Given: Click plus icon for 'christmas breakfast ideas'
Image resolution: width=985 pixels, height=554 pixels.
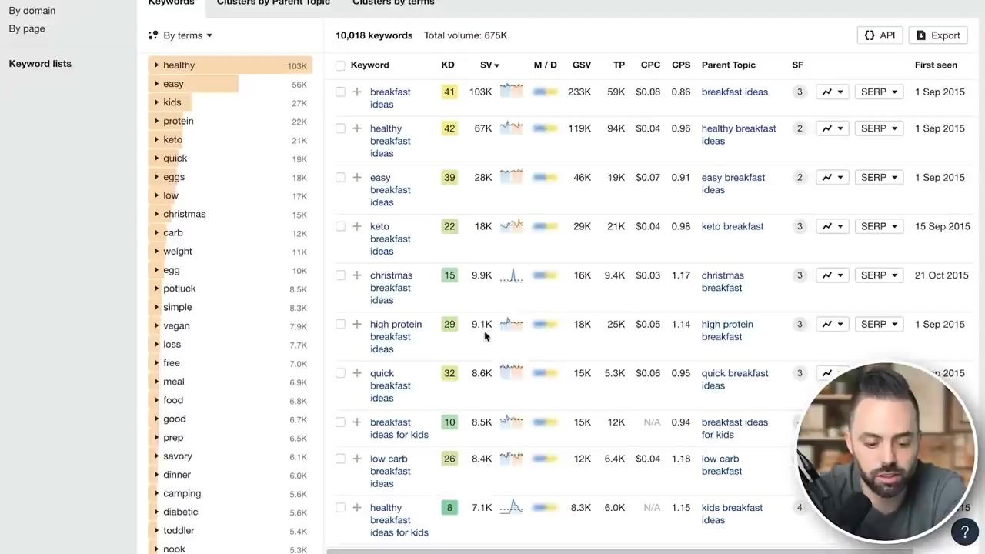Looking at the screenshot, I should 357,275.
